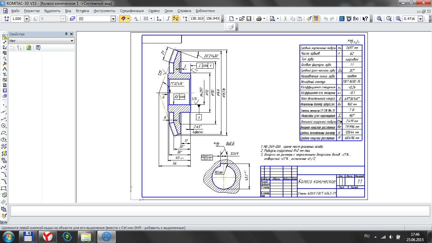
Task: Expand the zoom scale 0.4716 dropdown
Action: [420, 19]
